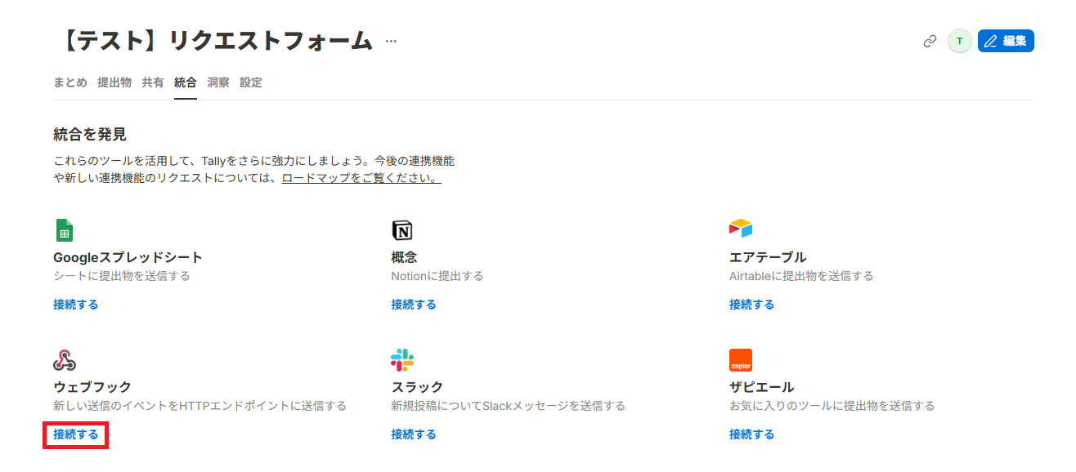Viewport: 1076px width, 472px height.
Task: Click the シートに提出物を送信する description
Action: [122, 276]
